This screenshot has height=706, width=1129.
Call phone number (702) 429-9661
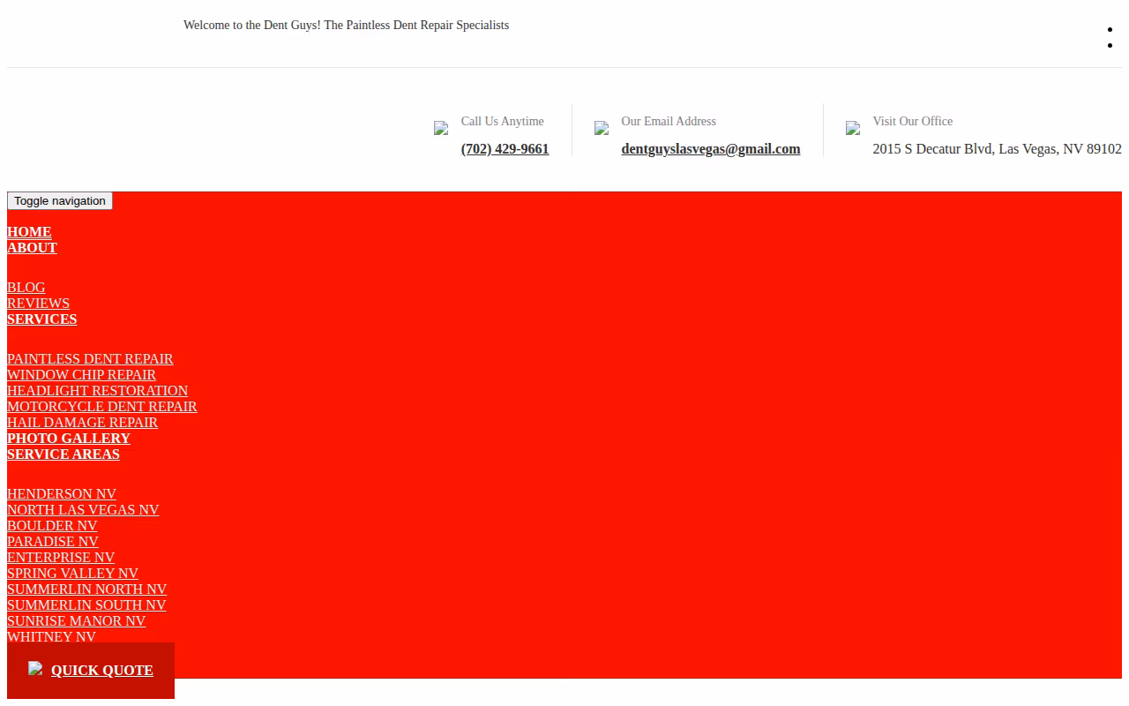click(x=505, y=149)
